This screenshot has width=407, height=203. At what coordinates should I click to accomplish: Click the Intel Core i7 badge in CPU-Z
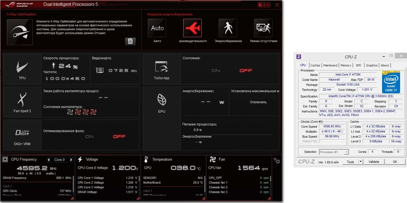[391, 82]
